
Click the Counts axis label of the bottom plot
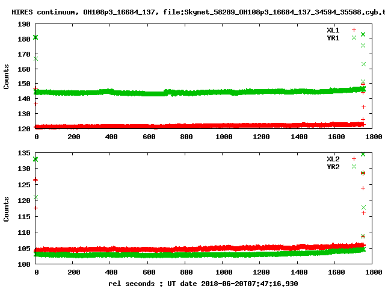pyautogui.click(x=6, y=209)
